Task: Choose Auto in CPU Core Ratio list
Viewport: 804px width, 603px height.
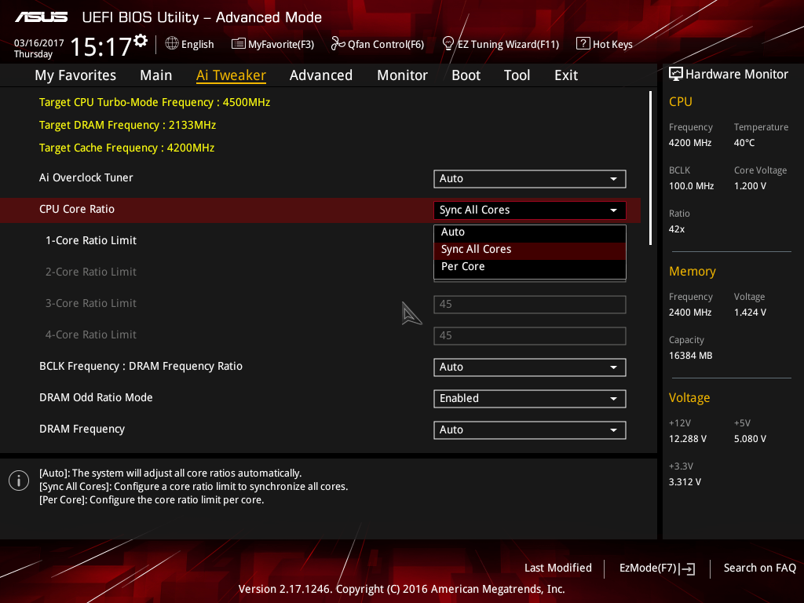Action: tap(530, 232)
